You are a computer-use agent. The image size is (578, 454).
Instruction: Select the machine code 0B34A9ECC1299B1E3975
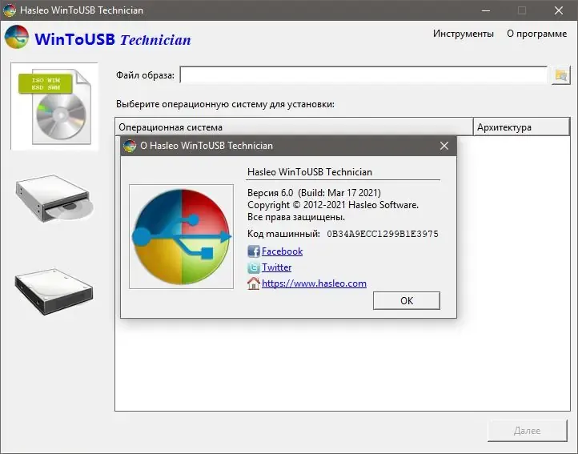click(383, 234)
